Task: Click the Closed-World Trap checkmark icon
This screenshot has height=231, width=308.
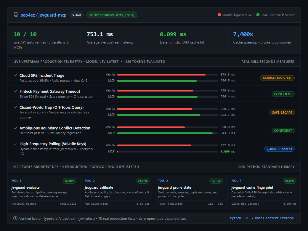Action: 15,107
